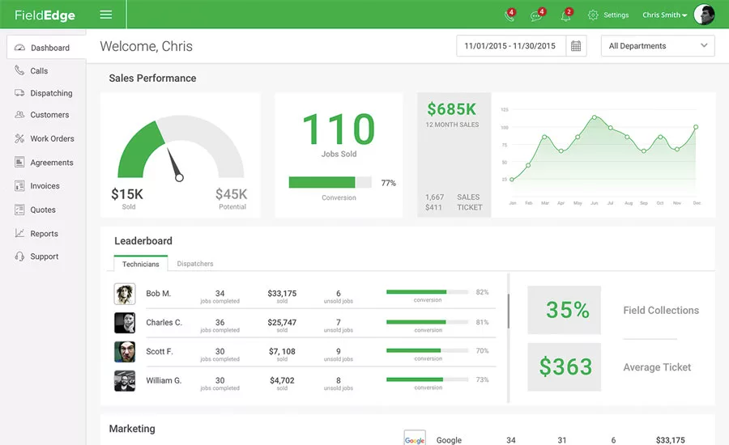Open Reports from sidebar
The height and width of the screenshot is (445, 729).
click(43, 234)
